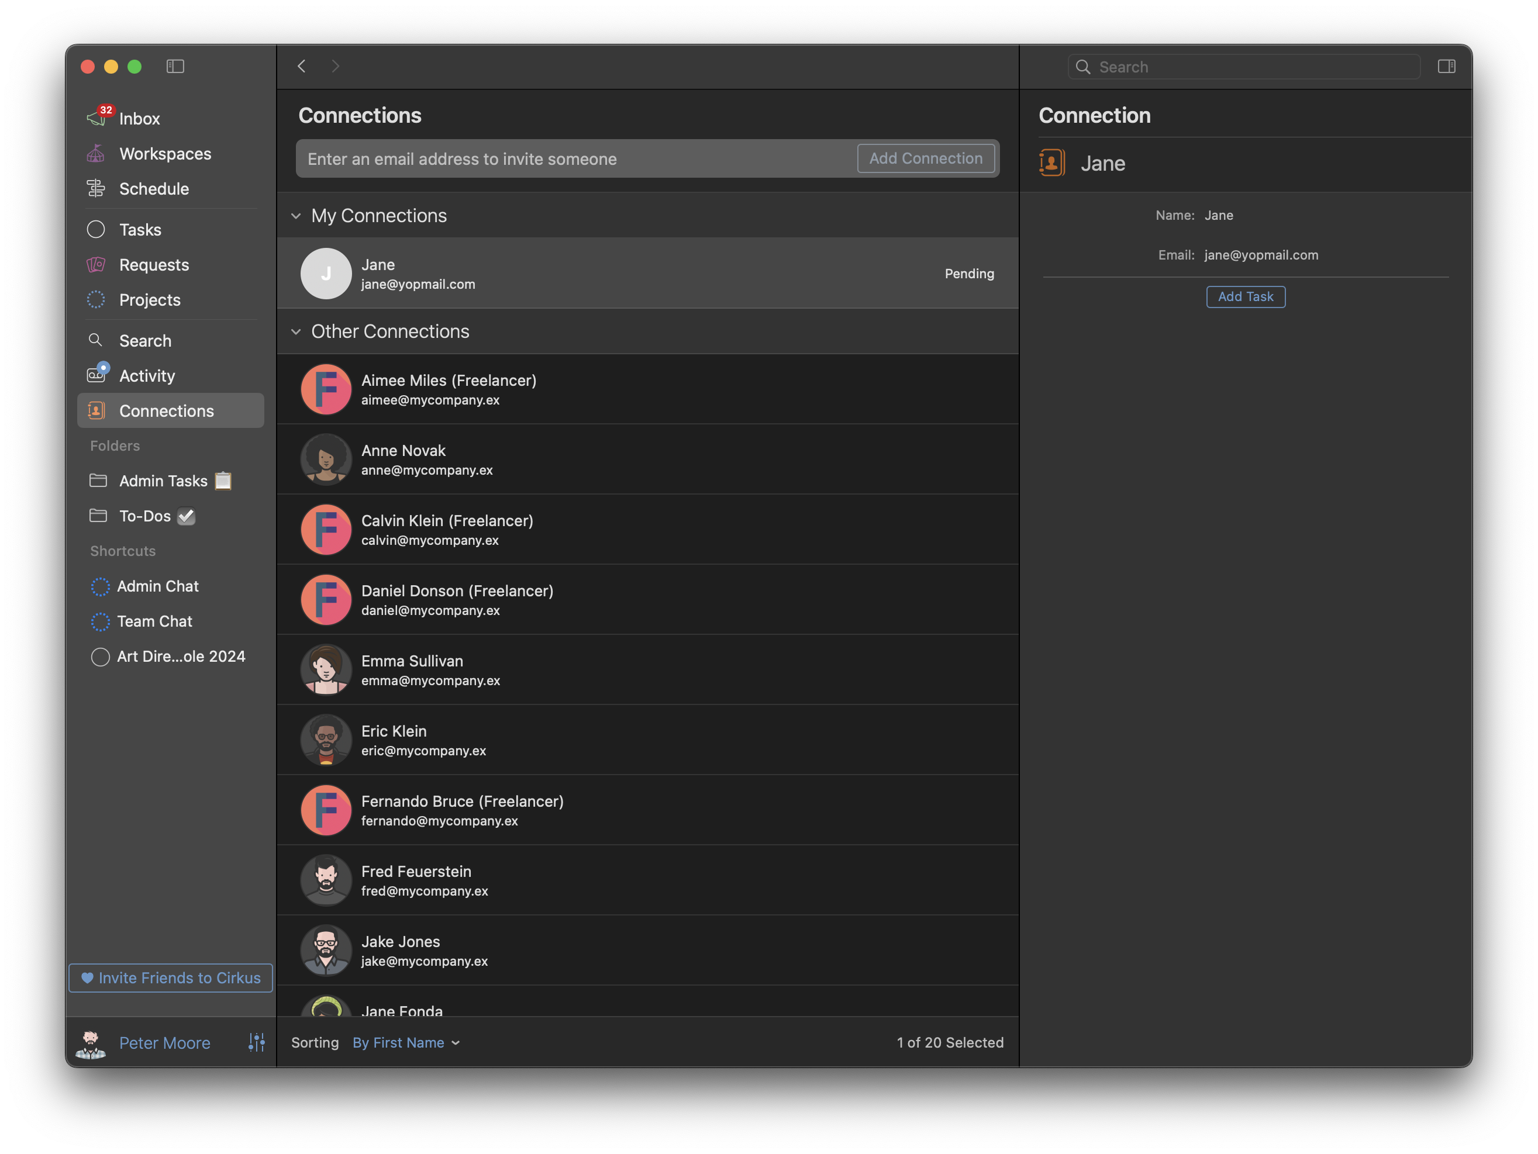The image size is (1538, 1154).
Task: Open the By First Name sorting dropdown
Action: (x=406, y=1042)
